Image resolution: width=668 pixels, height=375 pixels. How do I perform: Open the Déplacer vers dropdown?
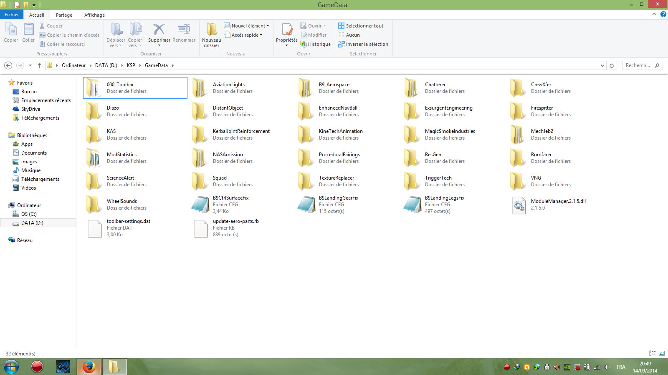click(x=116, y=35)
